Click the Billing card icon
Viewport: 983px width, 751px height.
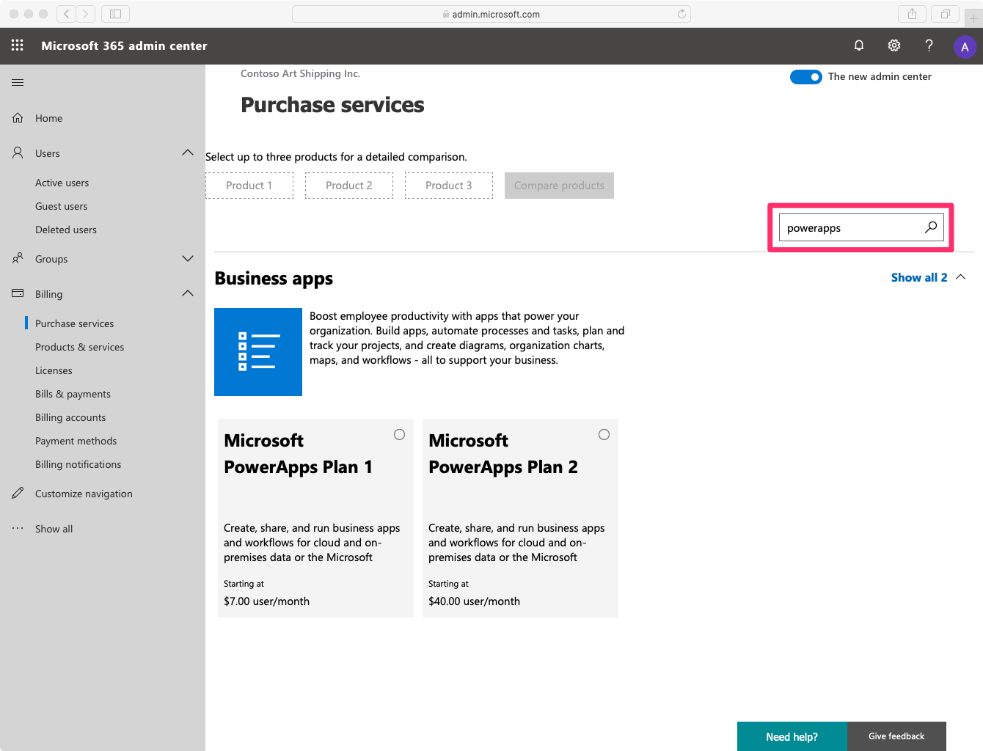[x=18, y=293]
